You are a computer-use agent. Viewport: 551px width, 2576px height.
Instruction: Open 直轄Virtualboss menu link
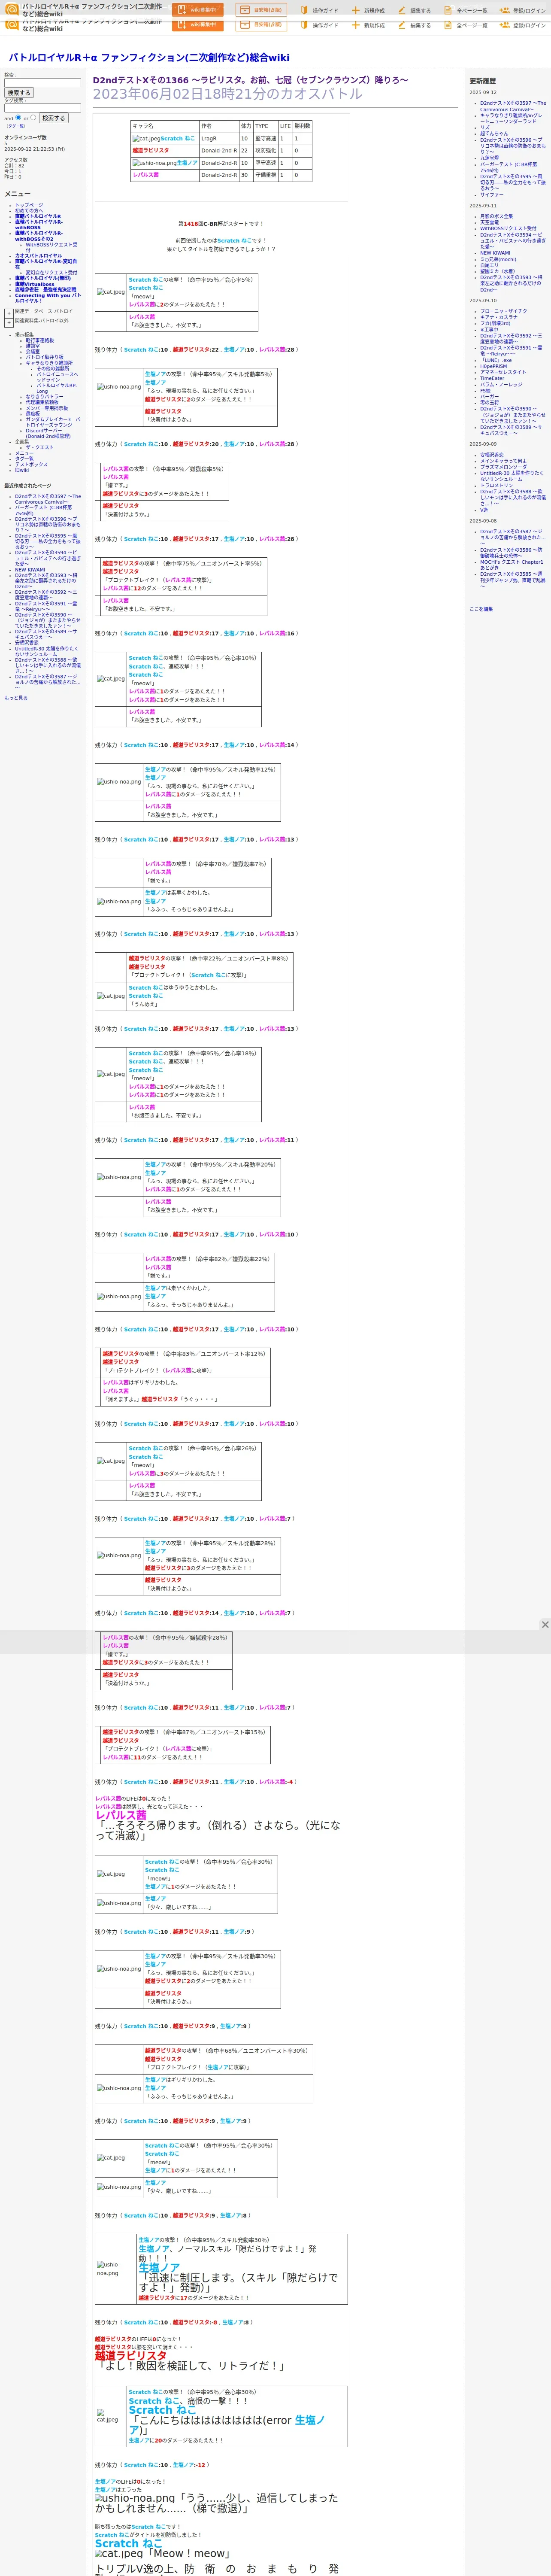coord(35,284)
